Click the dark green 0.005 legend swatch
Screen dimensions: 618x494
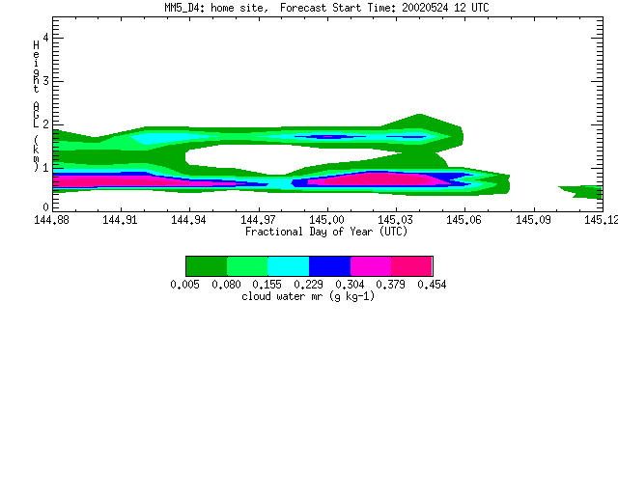point(207,266)
